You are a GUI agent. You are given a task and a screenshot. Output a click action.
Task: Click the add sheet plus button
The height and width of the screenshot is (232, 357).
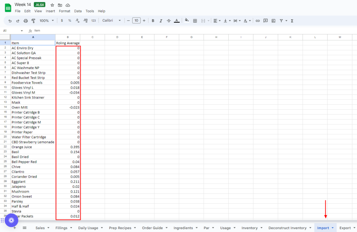15,228
